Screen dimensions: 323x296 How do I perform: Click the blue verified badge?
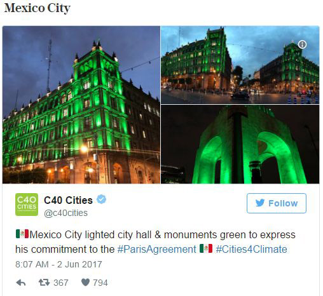(x=101, y=199)
